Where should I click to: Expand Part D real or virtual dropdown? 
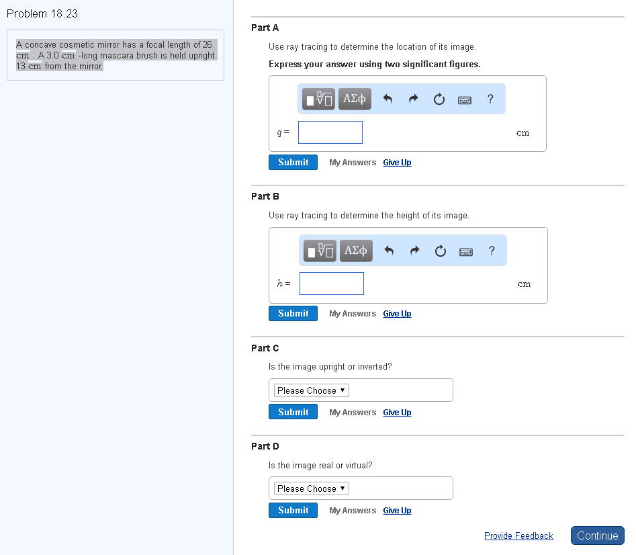click(x=312, y=488)
